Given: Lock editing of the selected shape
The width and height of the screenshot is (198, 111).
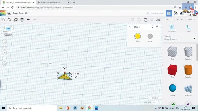Looking at the screenshot, I should [153, 27].
